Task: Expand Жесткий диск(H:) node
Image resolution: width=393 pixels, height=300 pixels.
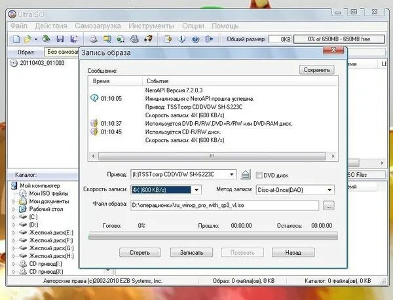Action: [x=14, y=256]
